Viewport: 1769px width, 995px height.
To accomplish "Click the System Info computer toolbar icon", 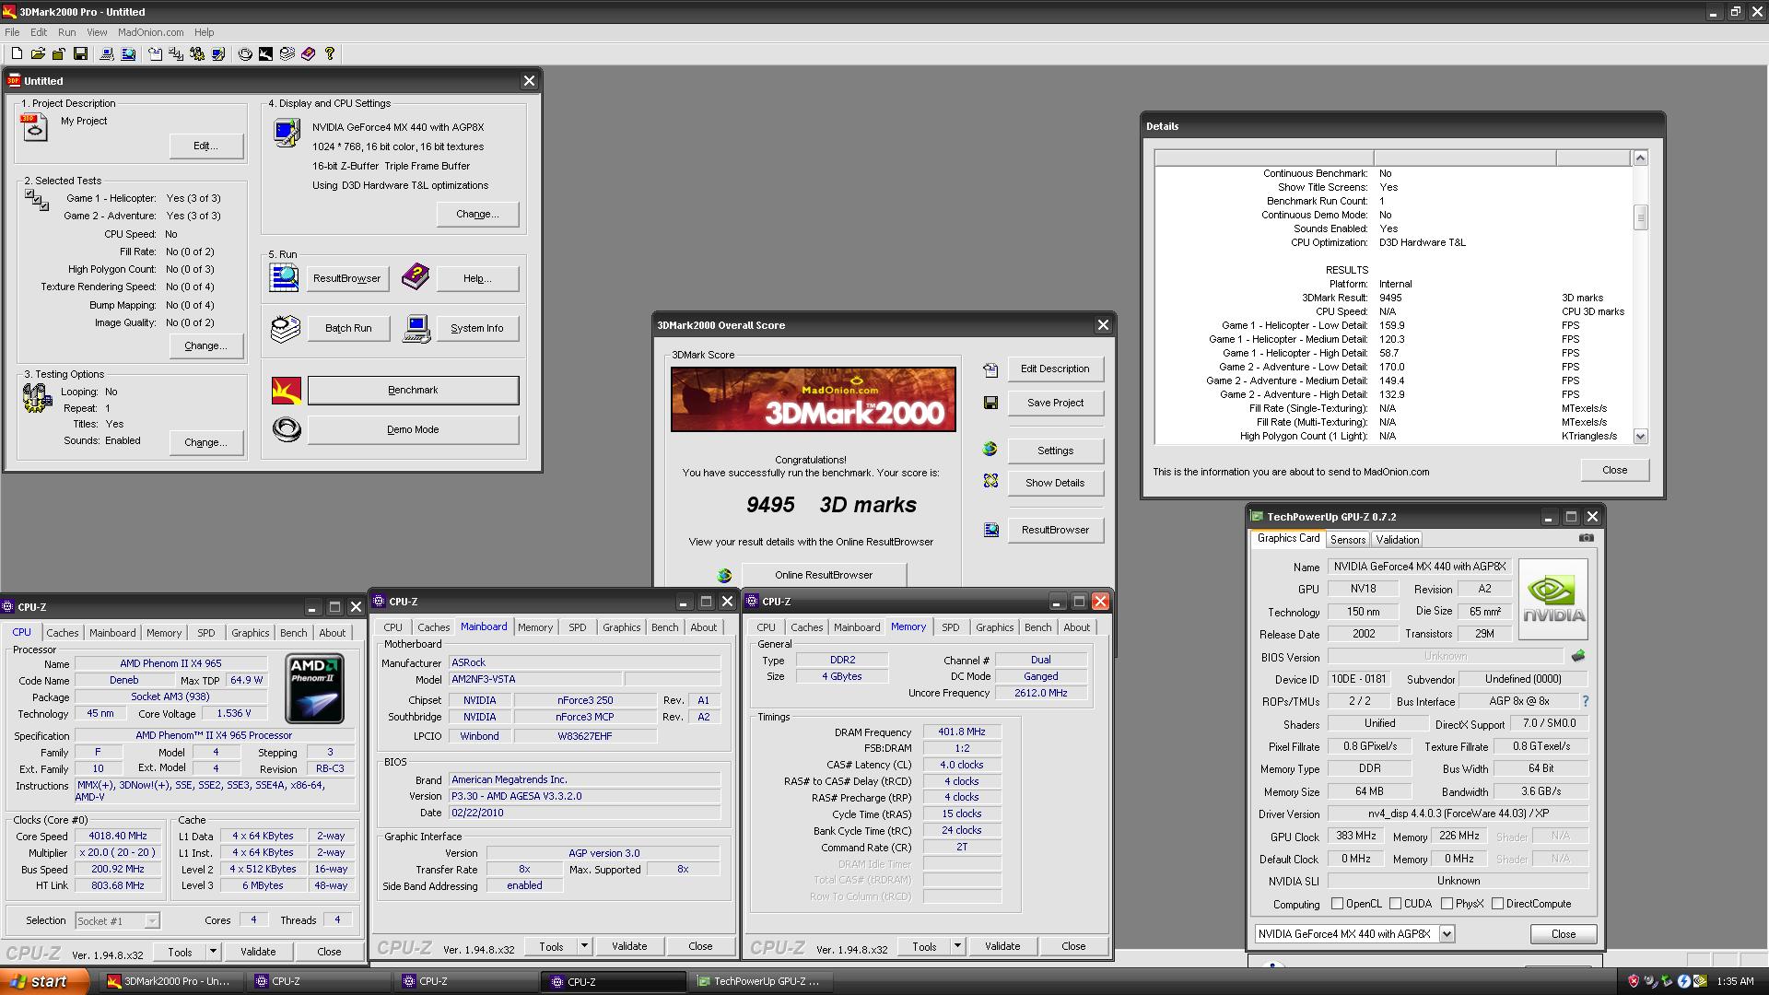I will [107, 53].
